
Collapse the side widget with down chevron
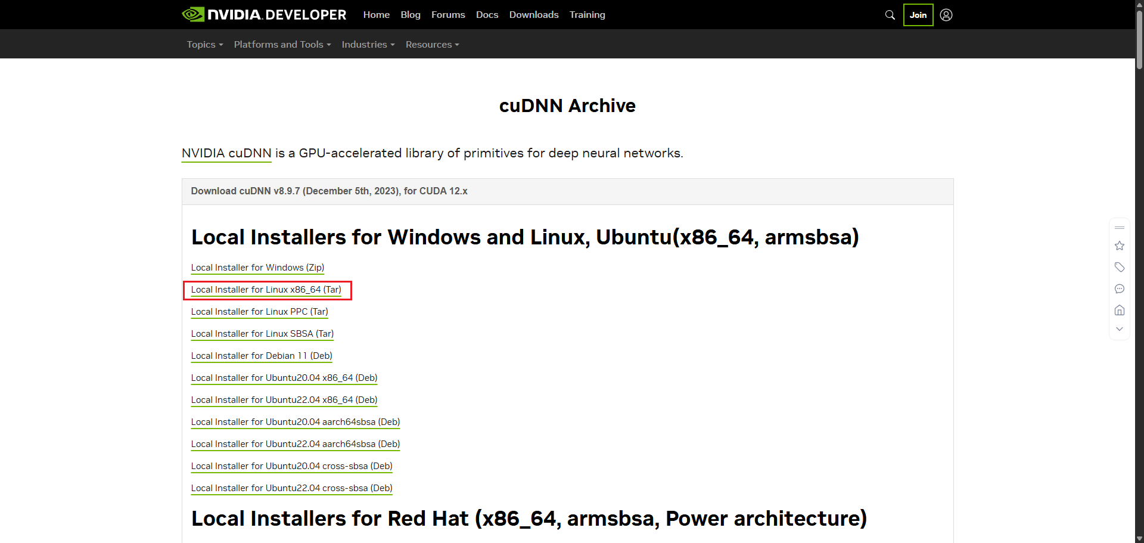pos(1120,329)
